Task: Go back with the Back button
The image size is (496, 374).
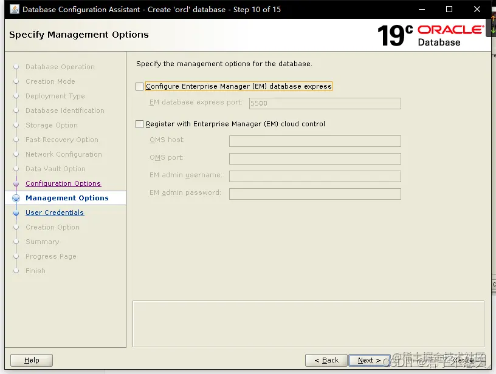Action: (x=326, y=360)
